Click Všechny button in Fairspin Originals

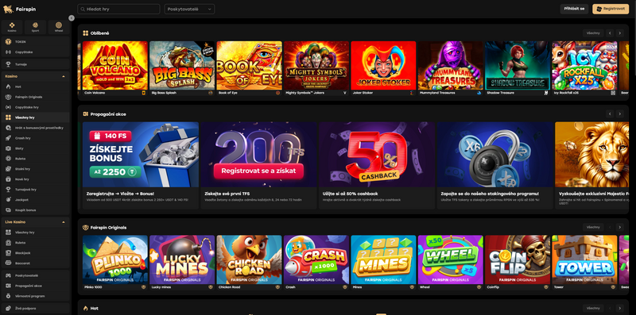pyautogui.click(x=593, y=227)
